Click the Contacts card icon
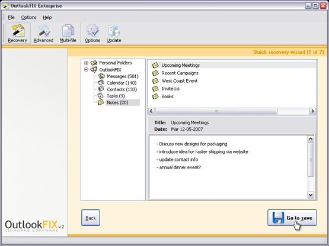The height and width of the screenshot is (246, 329). [101, 89]
